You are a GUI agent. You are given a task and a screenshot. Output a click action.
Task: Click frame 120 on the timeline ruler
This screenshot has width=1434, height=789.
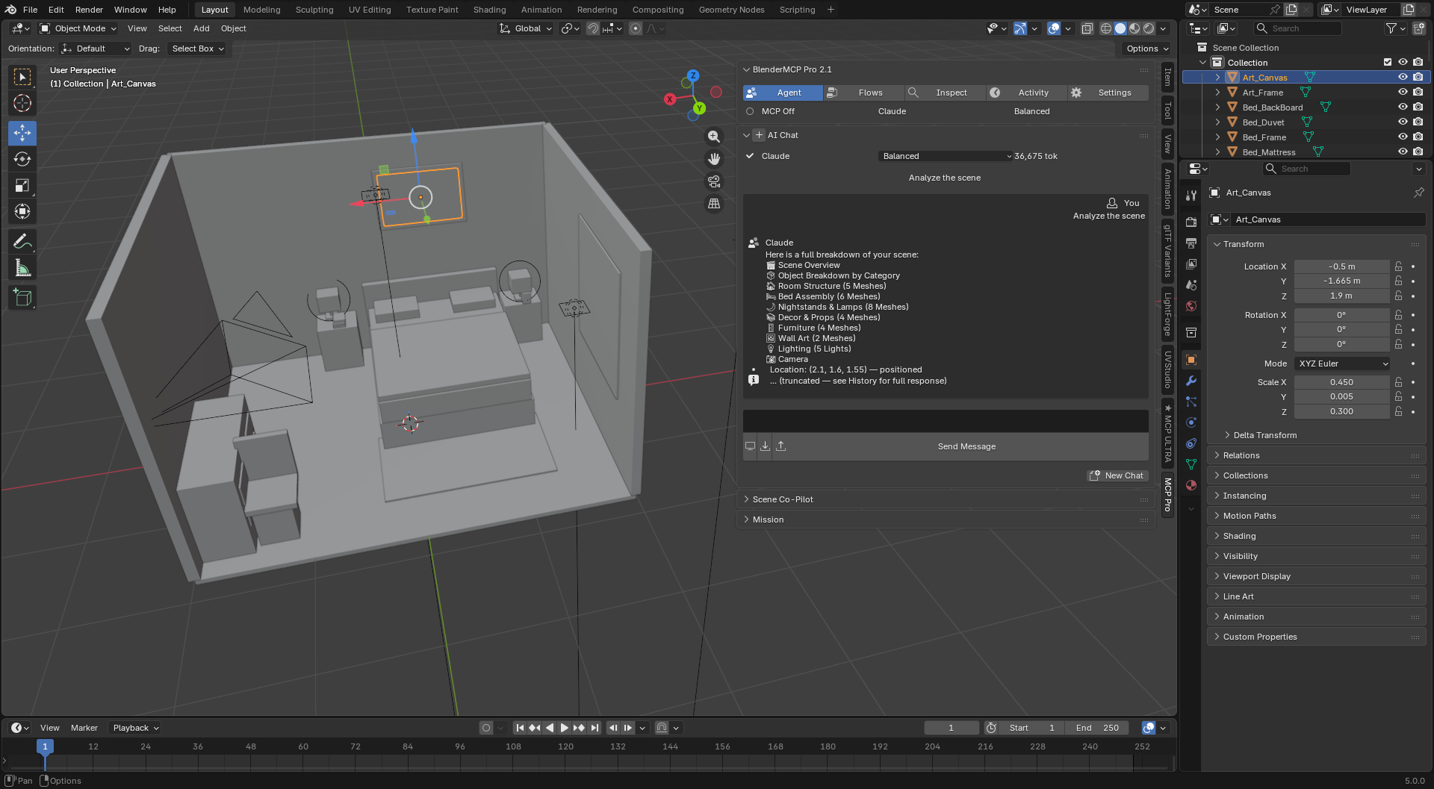point(565,746)
